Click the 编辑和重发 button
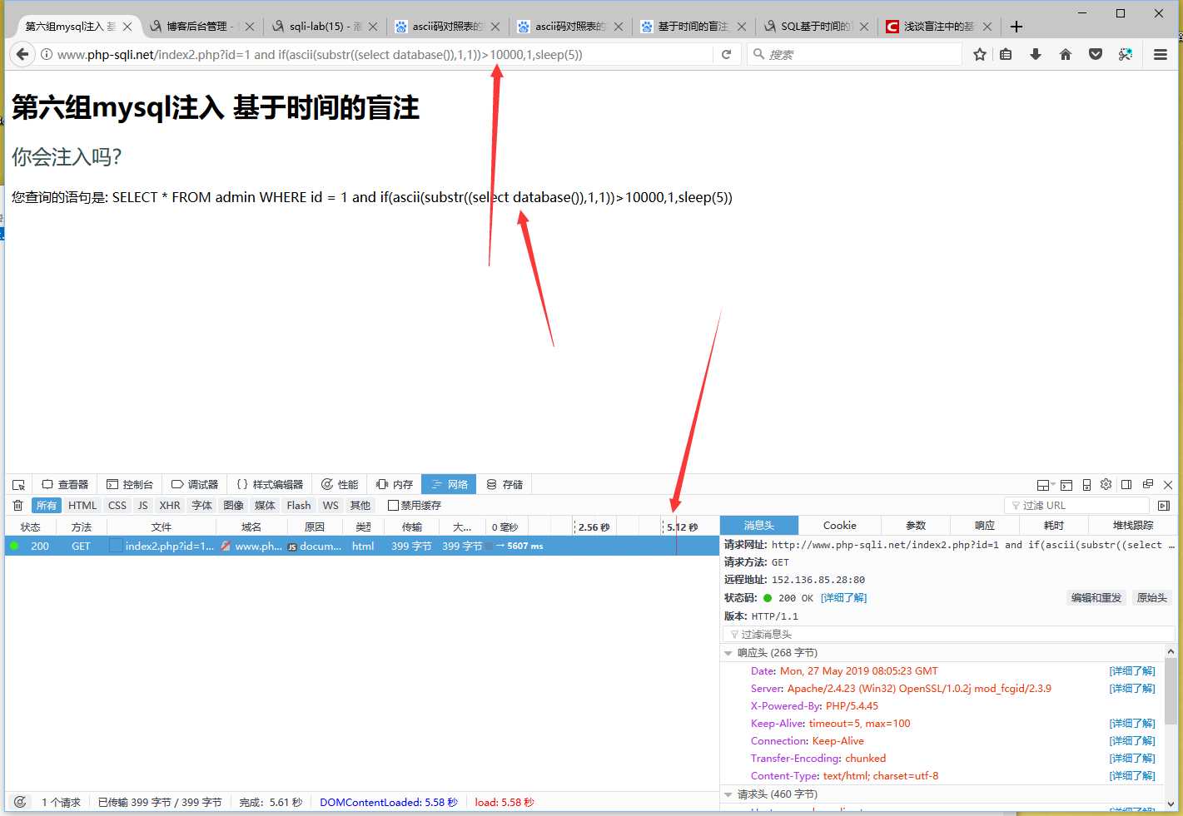 pos(1096,597)
